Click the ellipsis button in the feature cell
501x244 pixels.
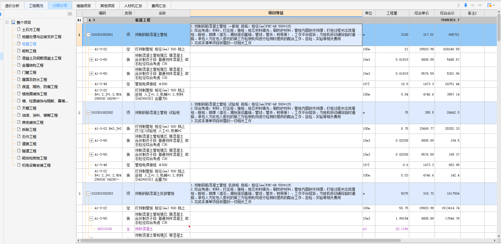(x=359, y=35)
